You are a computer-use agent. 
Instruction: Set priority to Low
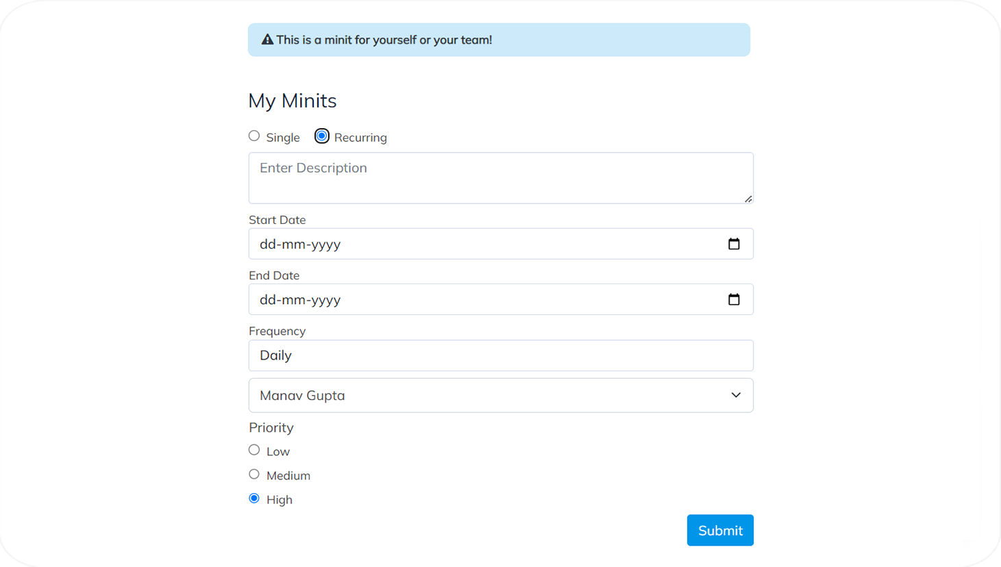tap(254, 450)
